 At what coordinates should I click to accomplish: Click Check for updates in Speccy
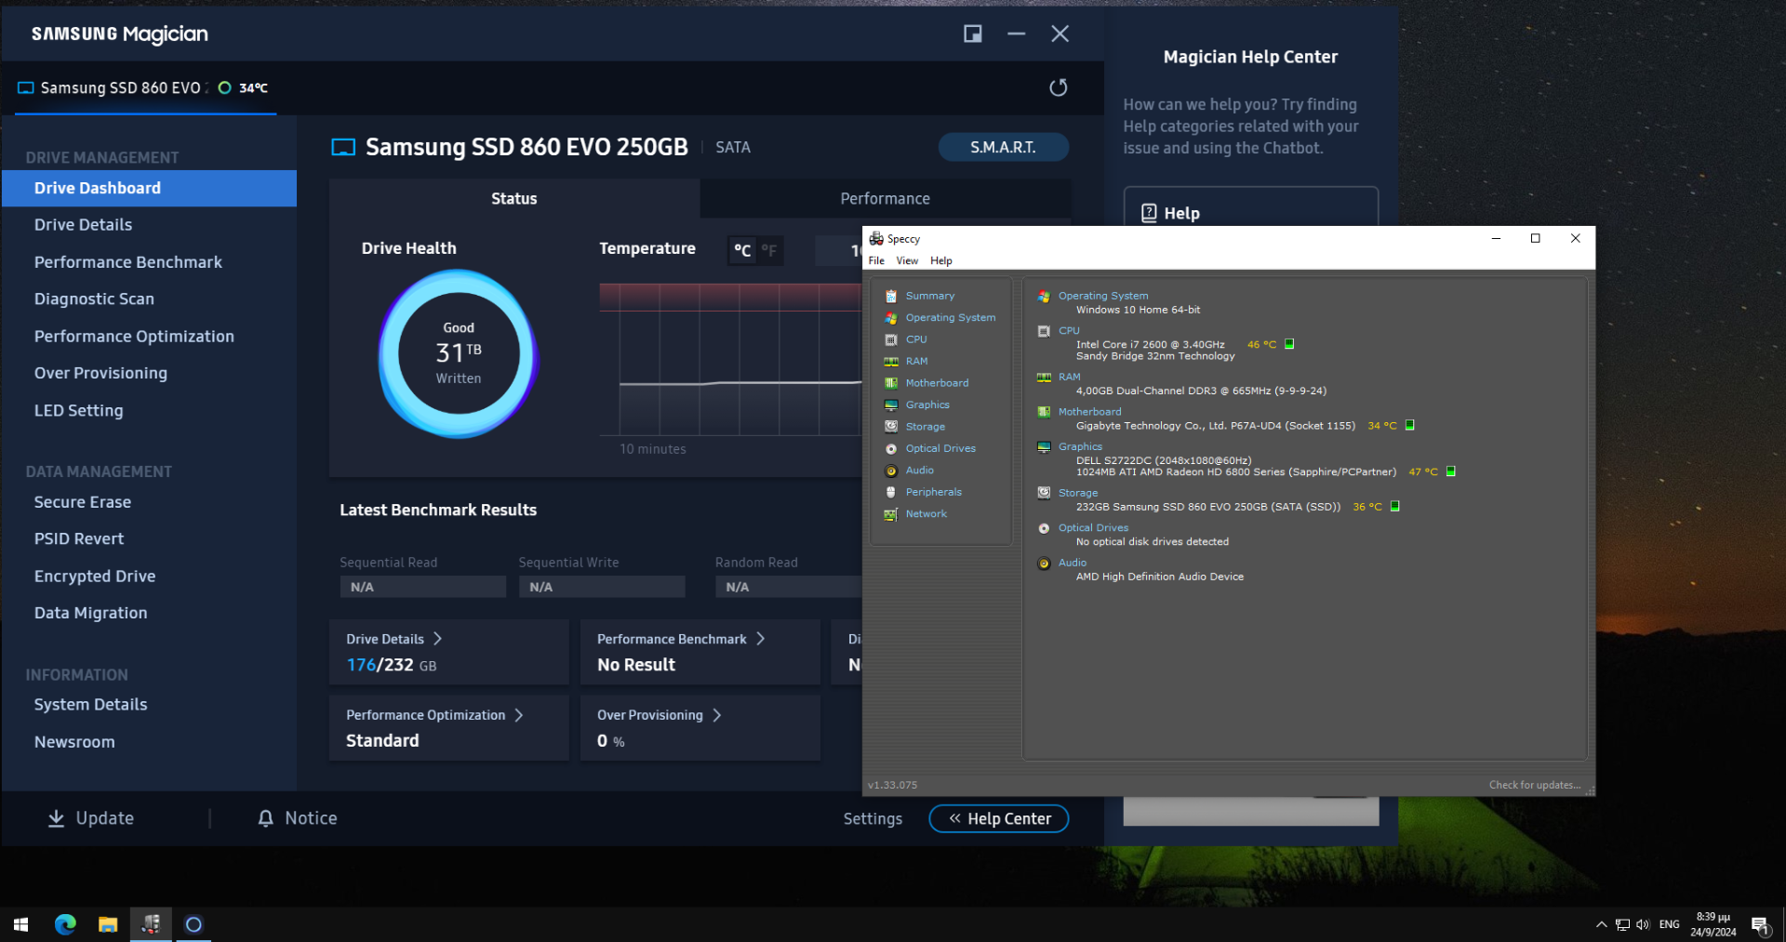1534,785
